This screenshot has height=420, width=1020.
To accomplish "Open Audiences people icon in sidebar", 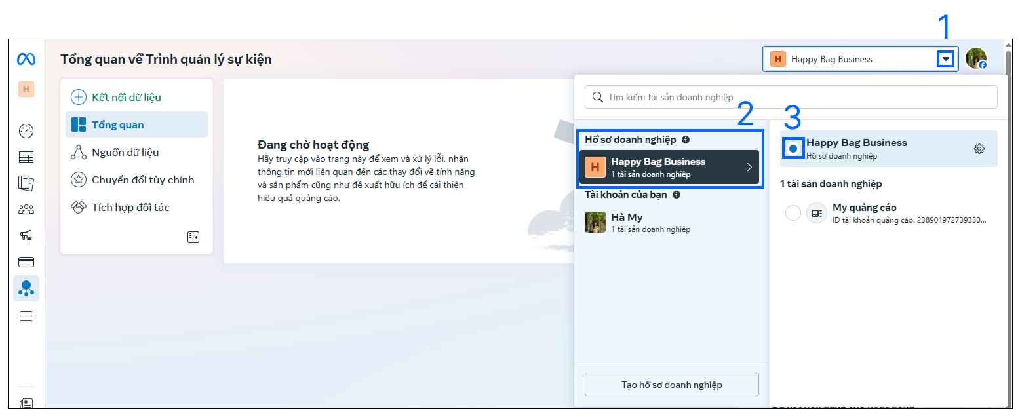I will (26, 210).
